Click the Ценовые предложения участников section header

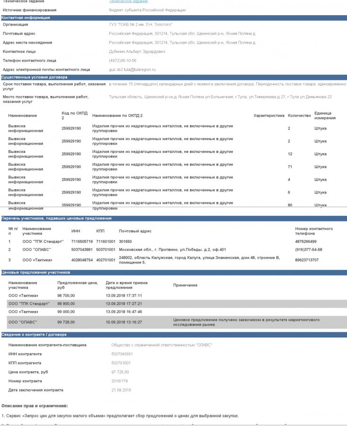coord(35,273)
